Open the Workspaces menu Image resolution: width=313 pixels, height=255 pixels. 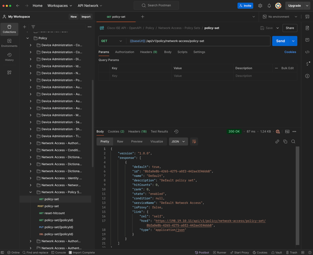pyautogui.click(x=60, y=5)
